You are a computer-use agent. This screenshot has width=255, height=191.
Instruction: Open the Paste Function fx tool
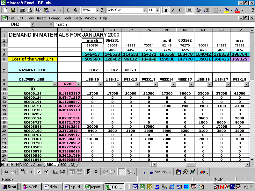(76, 10)
